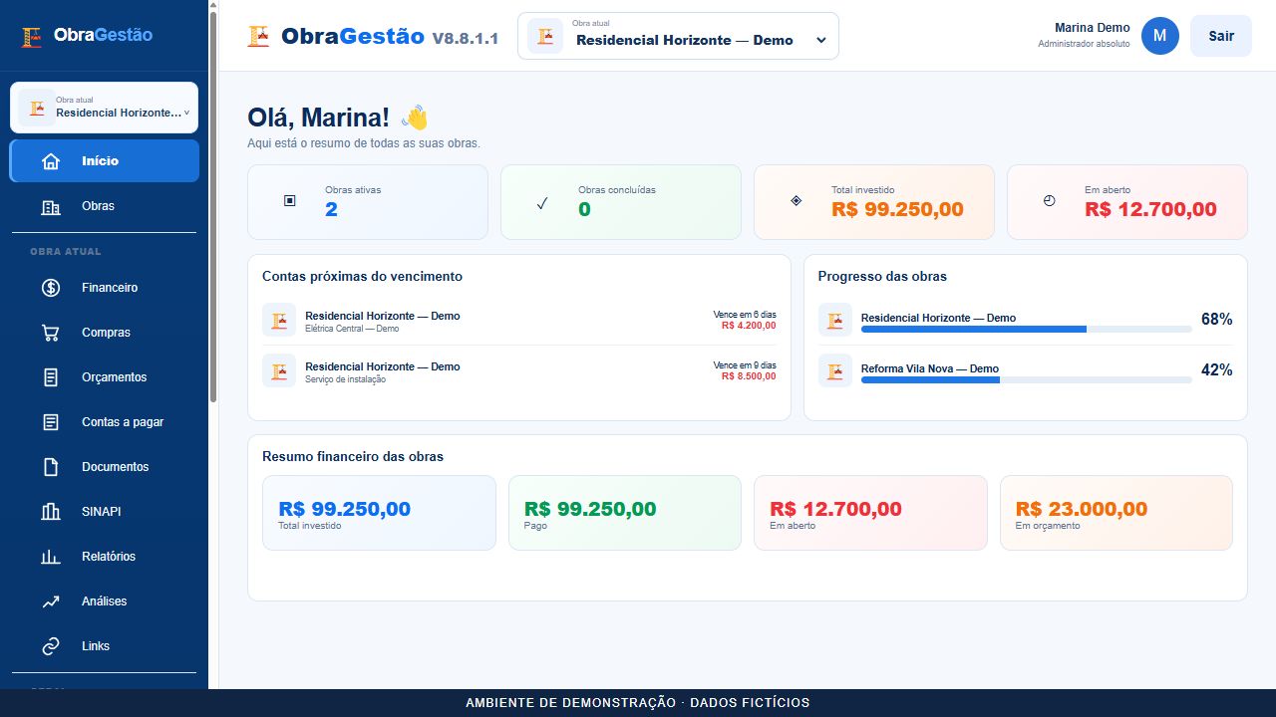The height and width of the screenshot is (717, 1276).
Task: Click 'Resumo financeiro das obras' heading
Action: click(x=353, y=457)
